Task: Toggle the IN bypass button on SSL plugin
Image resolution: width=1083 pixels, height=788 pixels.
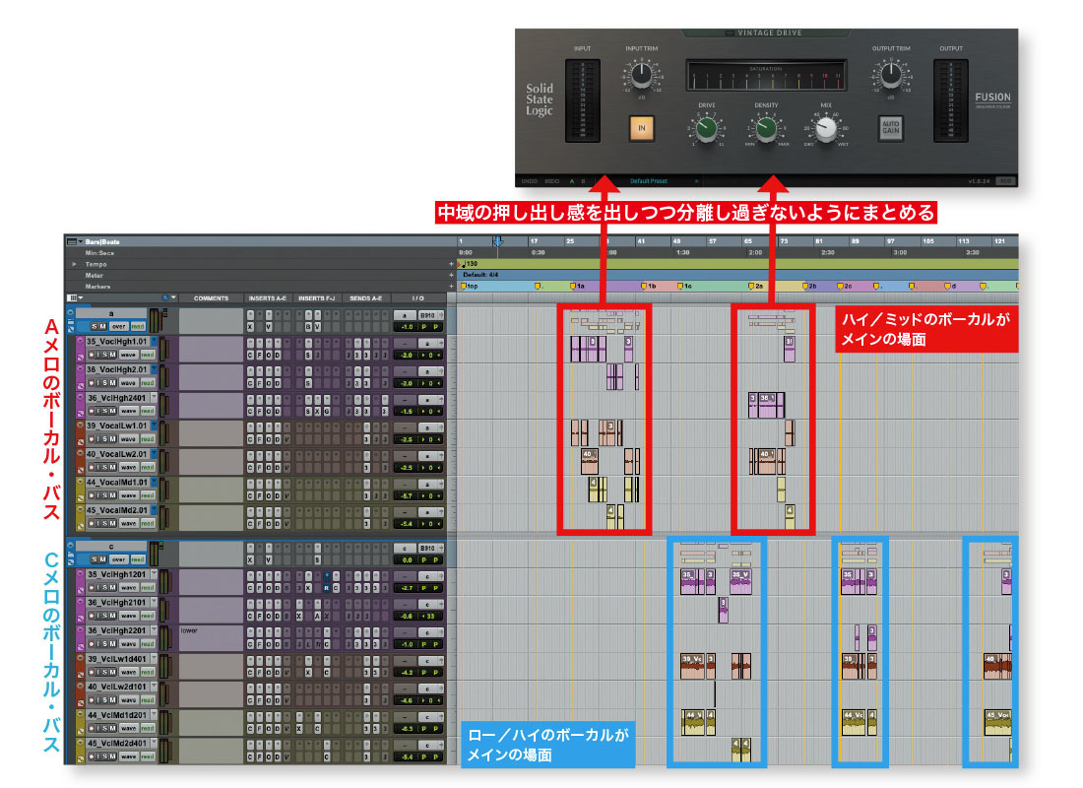Action: coord(641,128)
